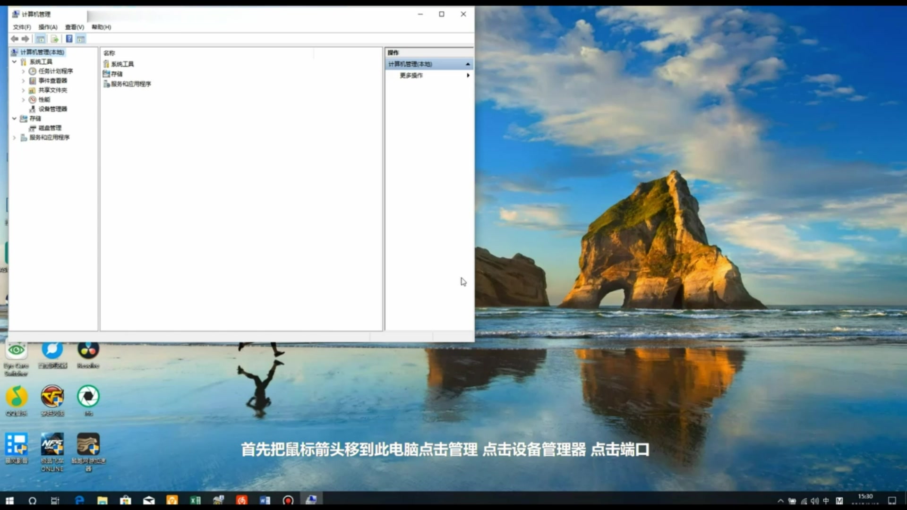Expand 更多操作 in the Actions pane
Image resolution: width=907 pixels, height=510 pixels.
click(x=468, y=75)
